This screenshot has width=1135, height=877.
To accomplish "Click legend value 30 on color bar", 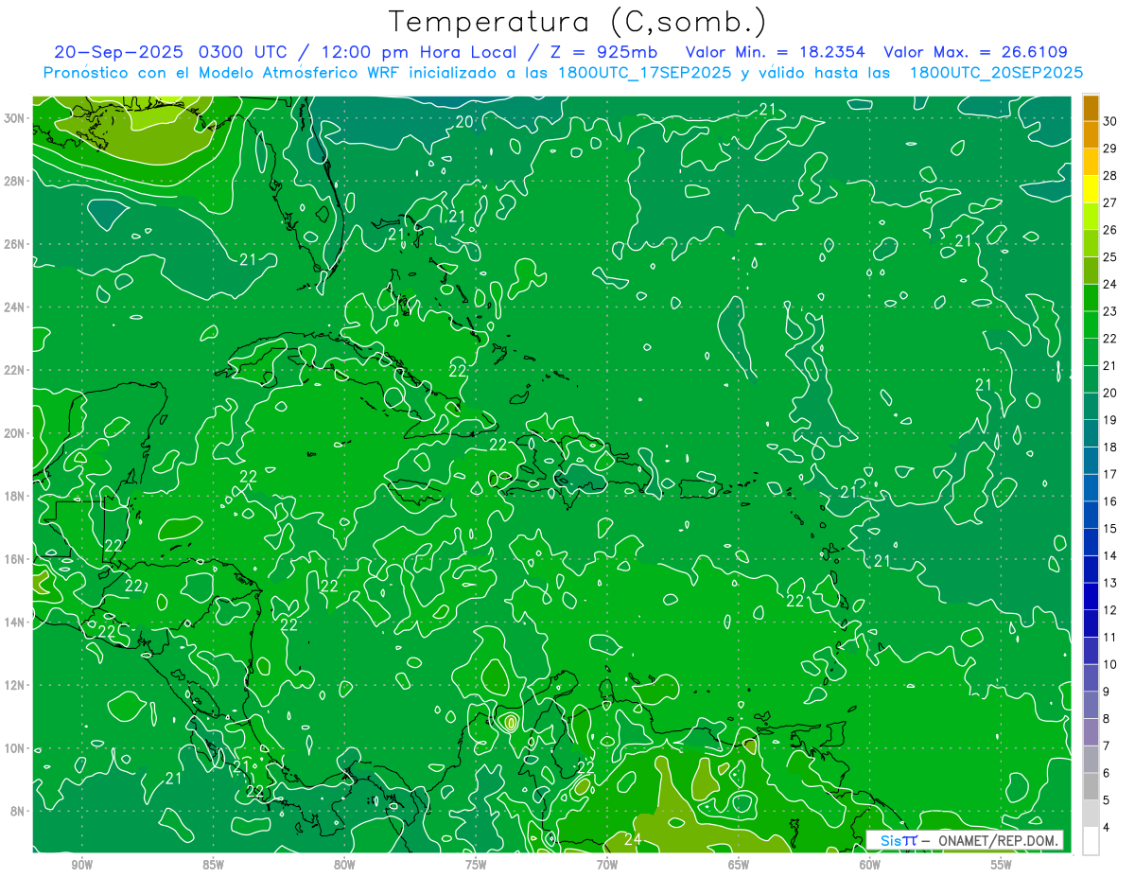I will coord(1110,120).
